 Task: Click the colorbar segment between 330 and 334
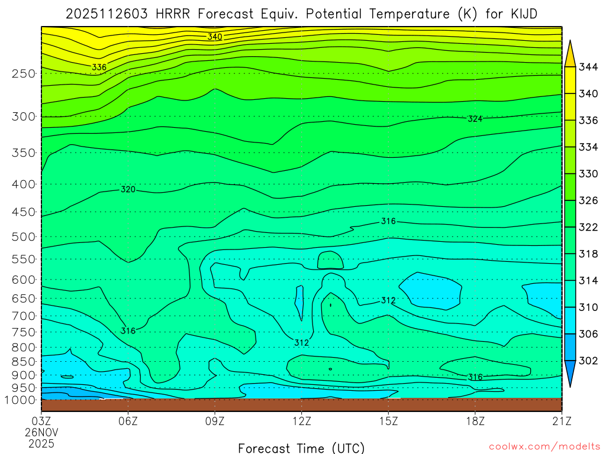coord(570,160)
